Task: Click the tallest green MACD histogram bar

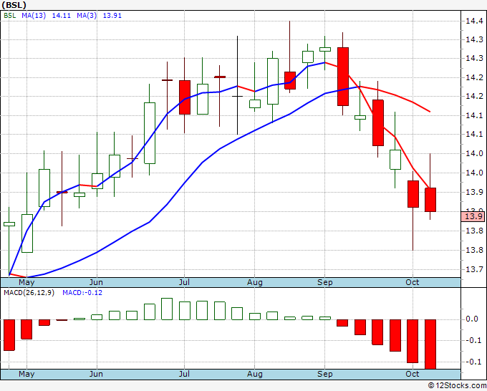Action: point(167,309)
